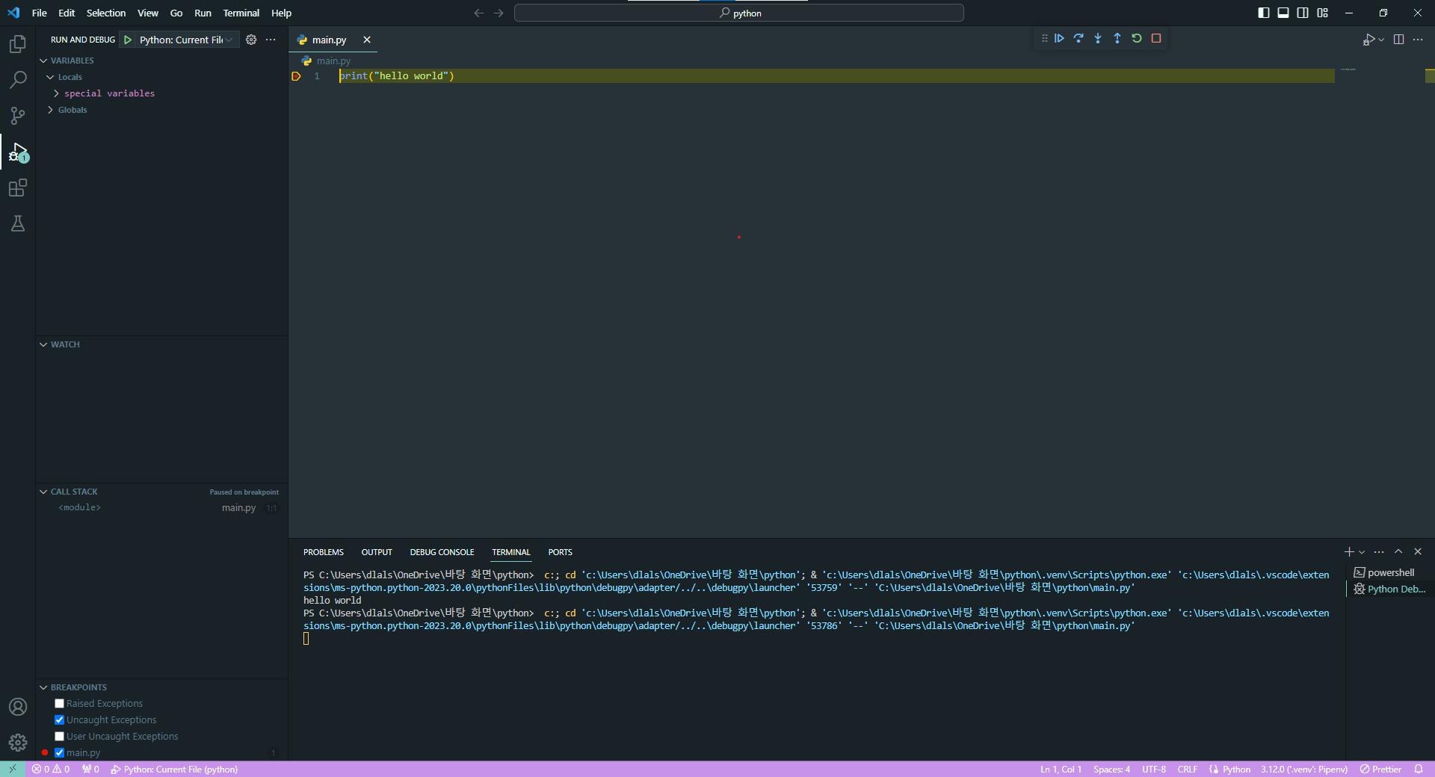Split the editor to the right
Viewport: 1435px width, 777px height.
point(1398,40)
